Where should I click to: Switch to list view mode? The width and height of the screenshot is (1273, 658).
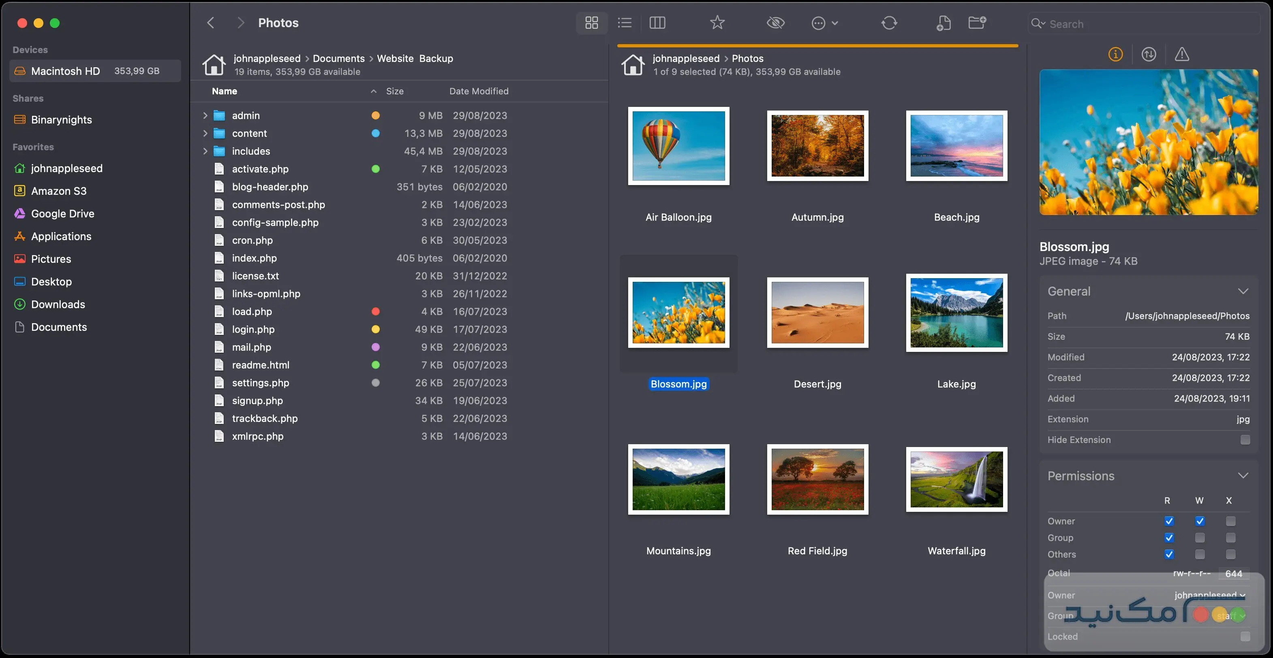(x=625, y=23)
